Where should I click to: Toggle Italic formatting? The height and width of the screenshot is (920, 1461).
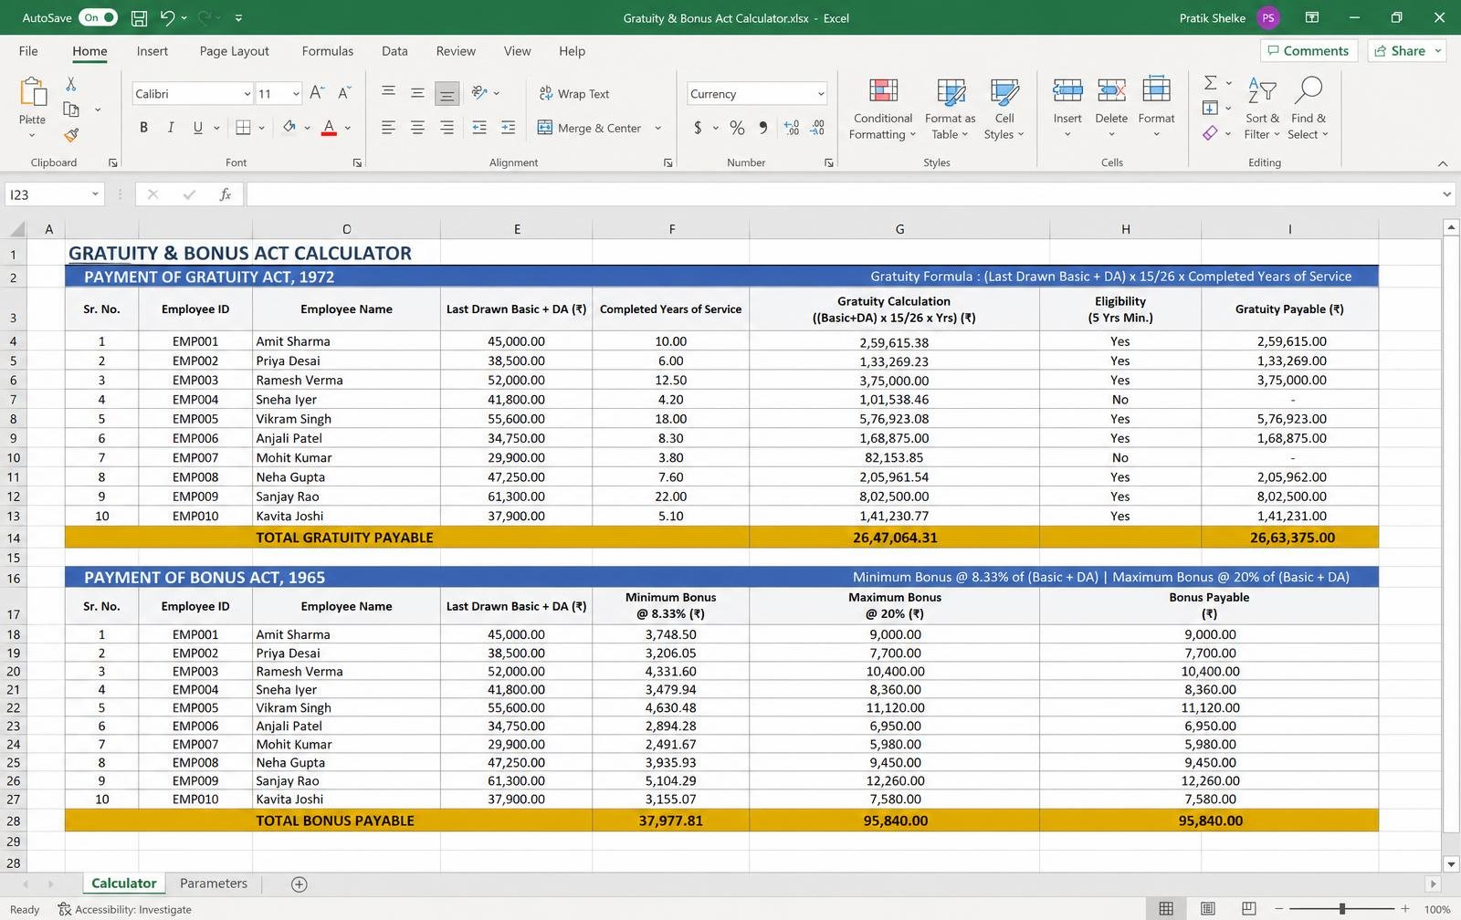(x=170, y=128)
